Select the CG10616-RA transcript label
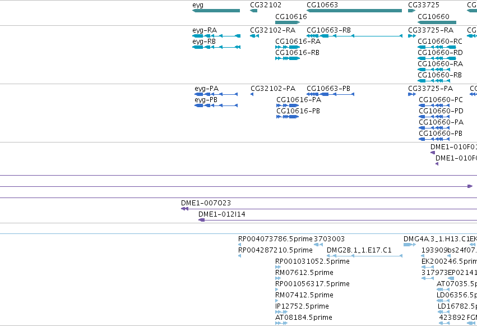 click(x=298, y=42)
